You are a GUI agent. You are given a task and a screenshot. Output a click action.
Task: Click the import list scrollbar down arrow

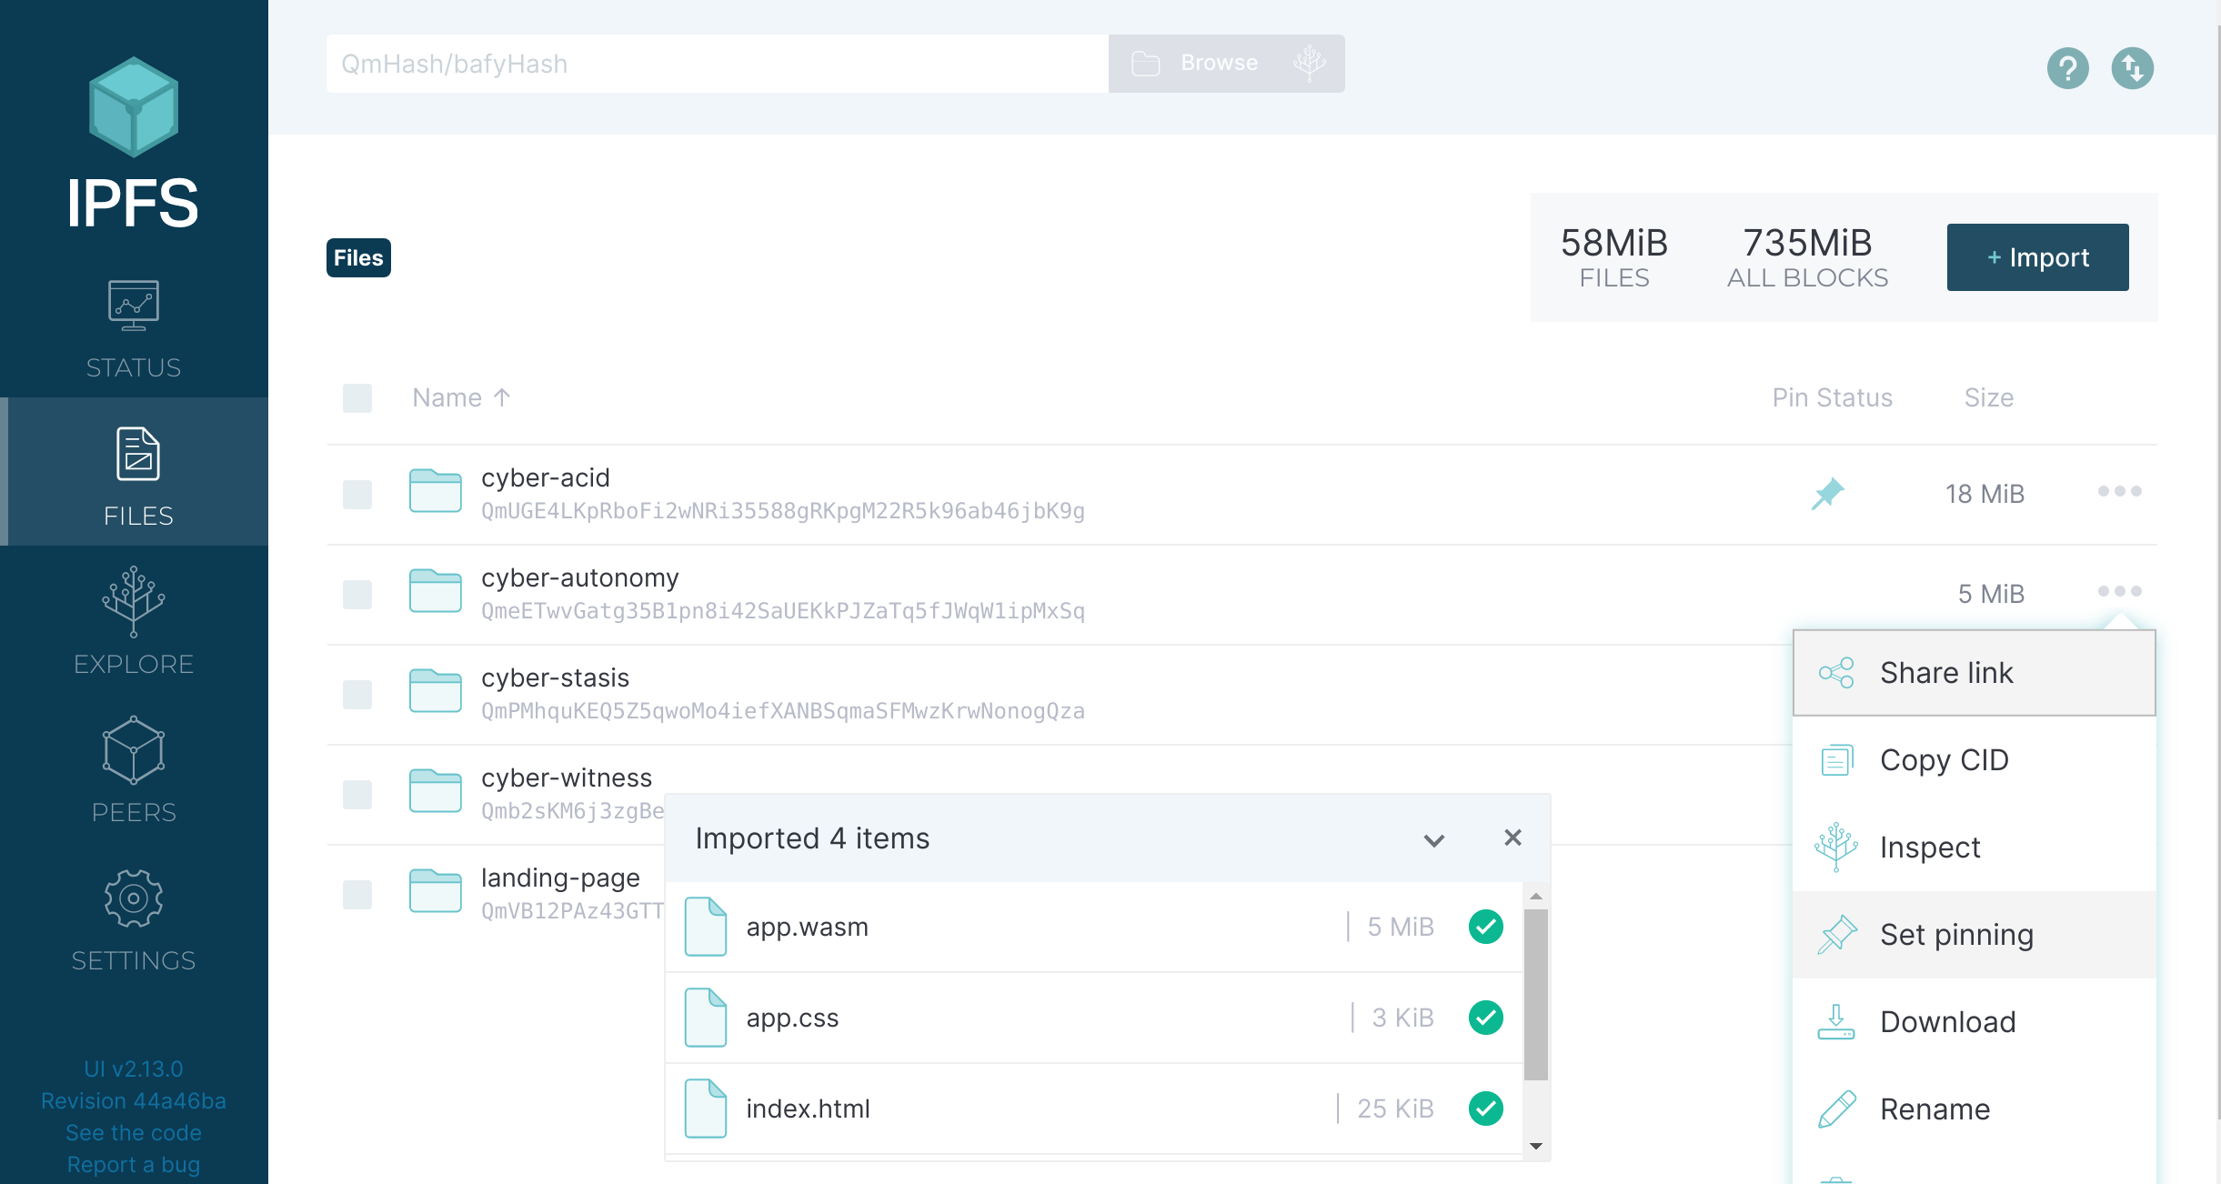tap(1536, 1146)
